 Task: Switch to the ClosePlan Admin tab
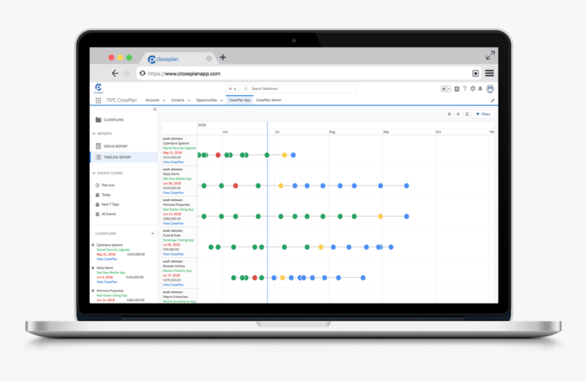[x=268, y=100]
